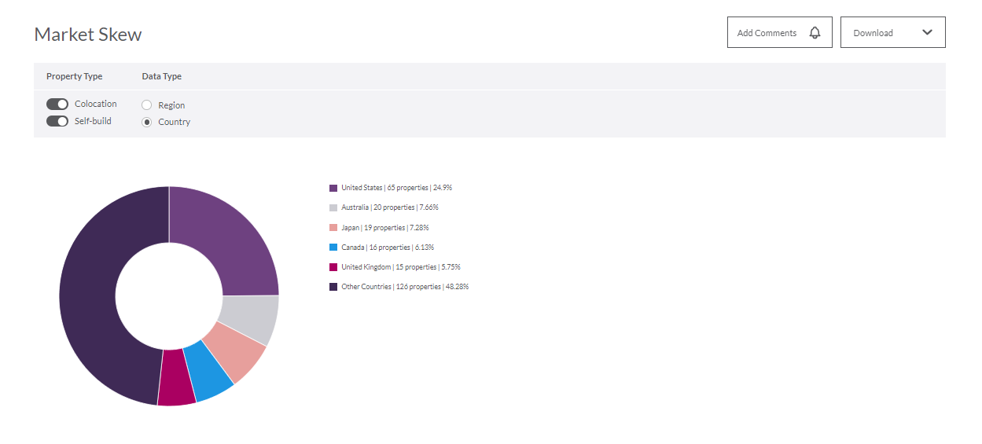This screenshot has height=444, width=982.
Task: Click the Japan pink legend swatch
Action: coord(333,228)
